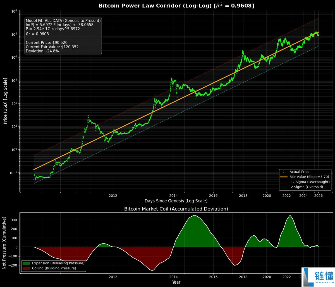Screen dimensions: 335x287
Task: Click the 2014 tick under the Market Coil chart
Action: click(x=174, y=277)
